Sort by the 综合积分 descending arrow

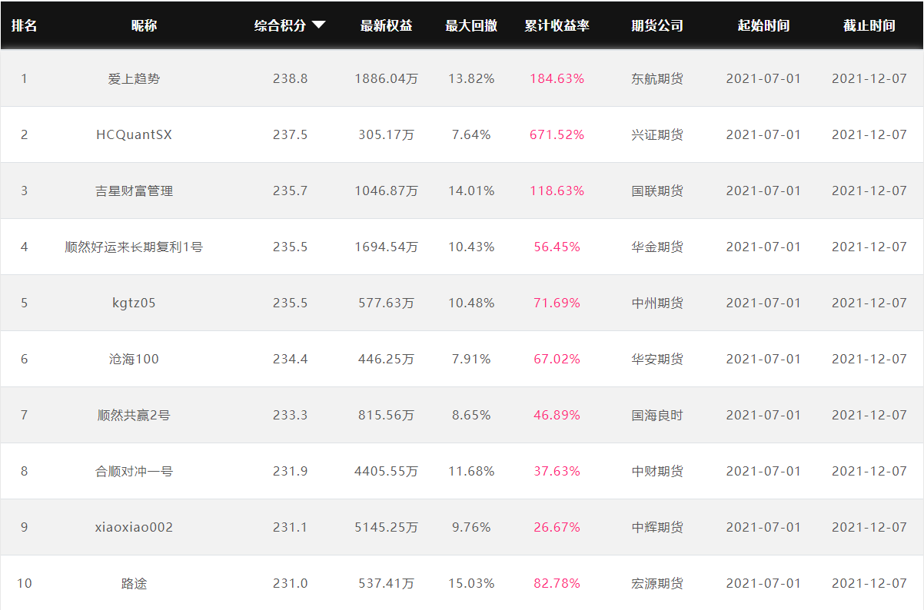319,25
